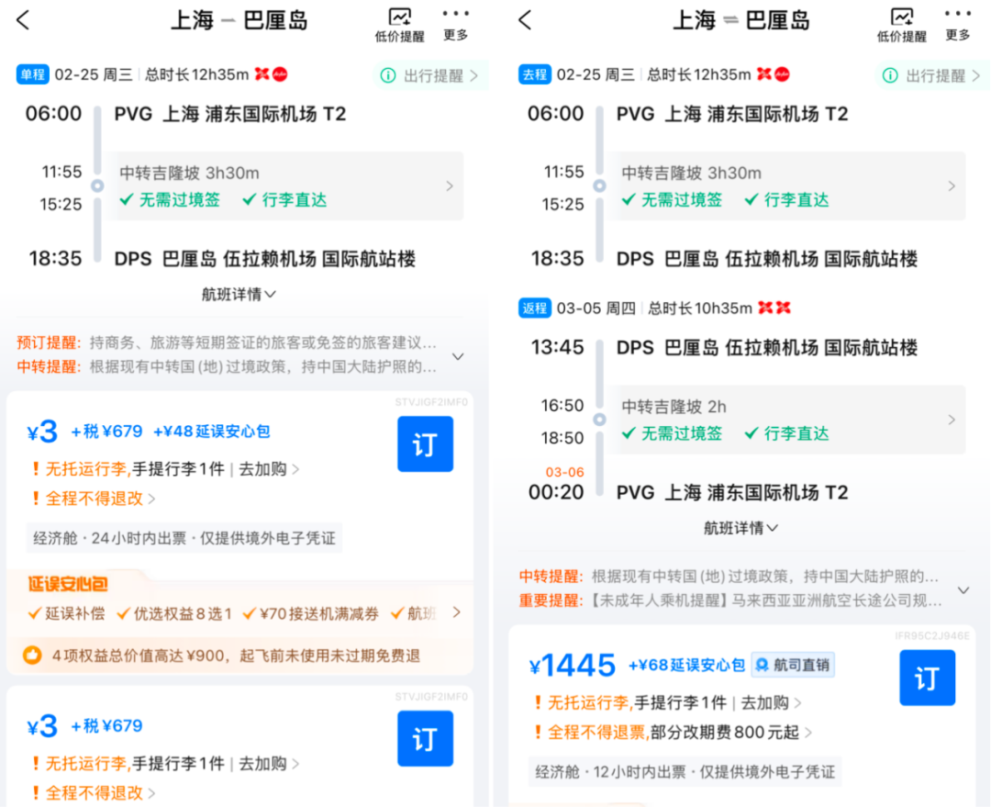This screenshot has width=991, height=807.
Task: Tap the first 订 button for ¥3 fare
Action: pos(425,444)
